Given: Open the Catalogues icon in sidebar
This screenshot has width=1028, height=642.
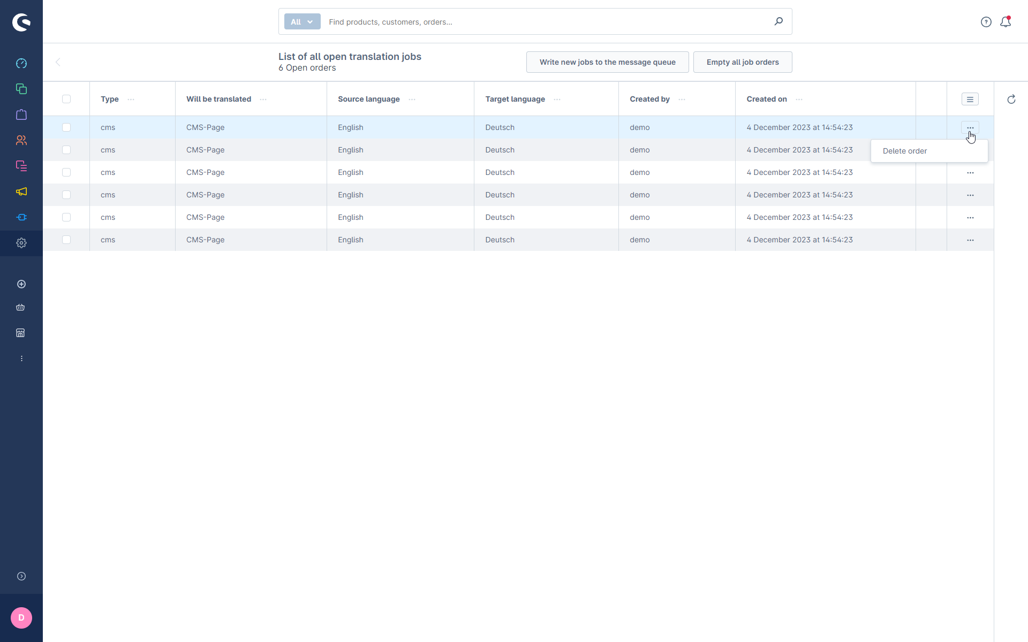Looking at the screenshot, I should click(21, 89).
